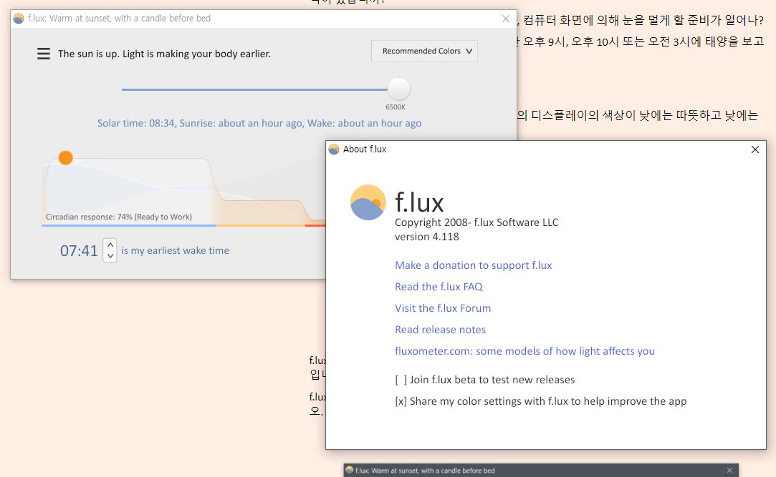Viewport: 776px width, 477px height.
Task: Open Visit the f.lux Forum link
Action: (443, 308)
